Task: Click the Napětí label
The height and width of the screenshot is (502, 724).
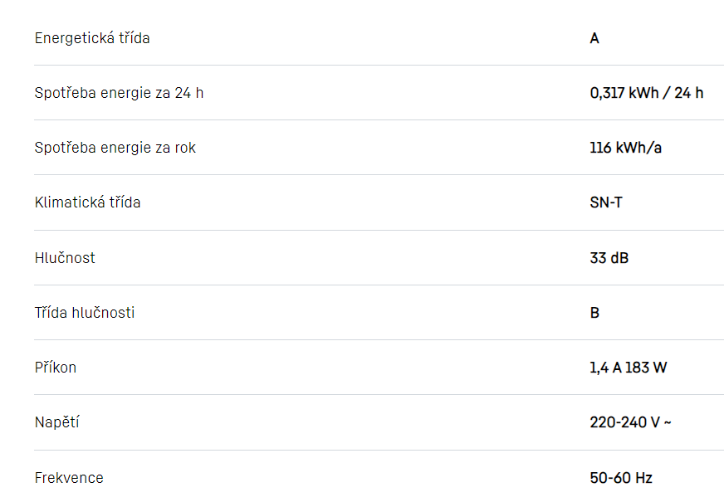Action: point(57,422)
